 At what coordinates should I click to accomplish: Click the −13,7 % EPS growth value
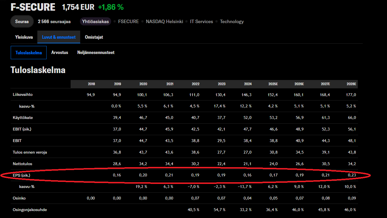(245, 187)
